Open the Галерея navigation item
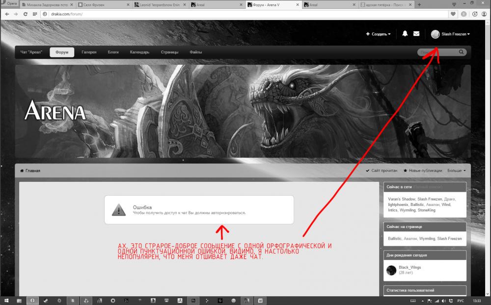The image size is (491, 305). (x=89, y=52)
